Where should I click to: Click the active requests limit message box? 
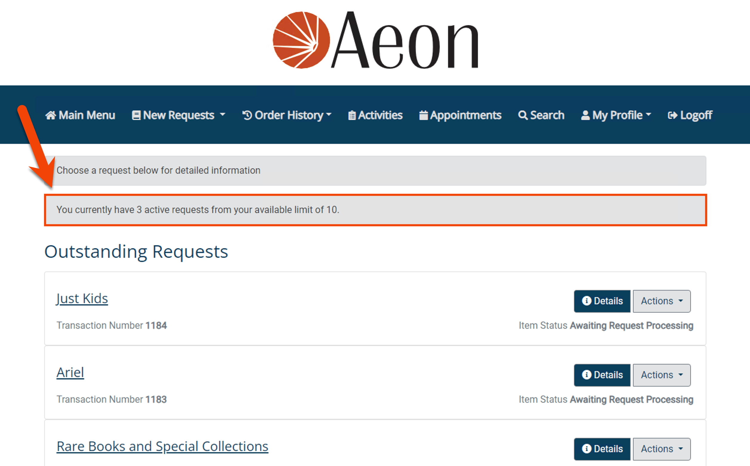tap(375, 210)
